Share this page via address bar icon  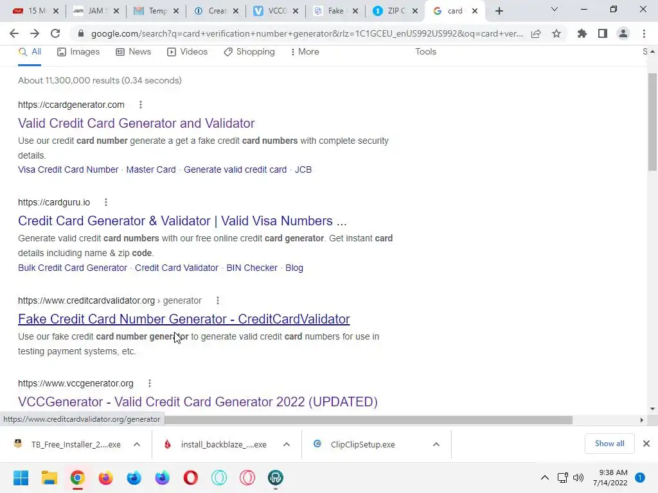pyautogui.click(x=536, y=34)
